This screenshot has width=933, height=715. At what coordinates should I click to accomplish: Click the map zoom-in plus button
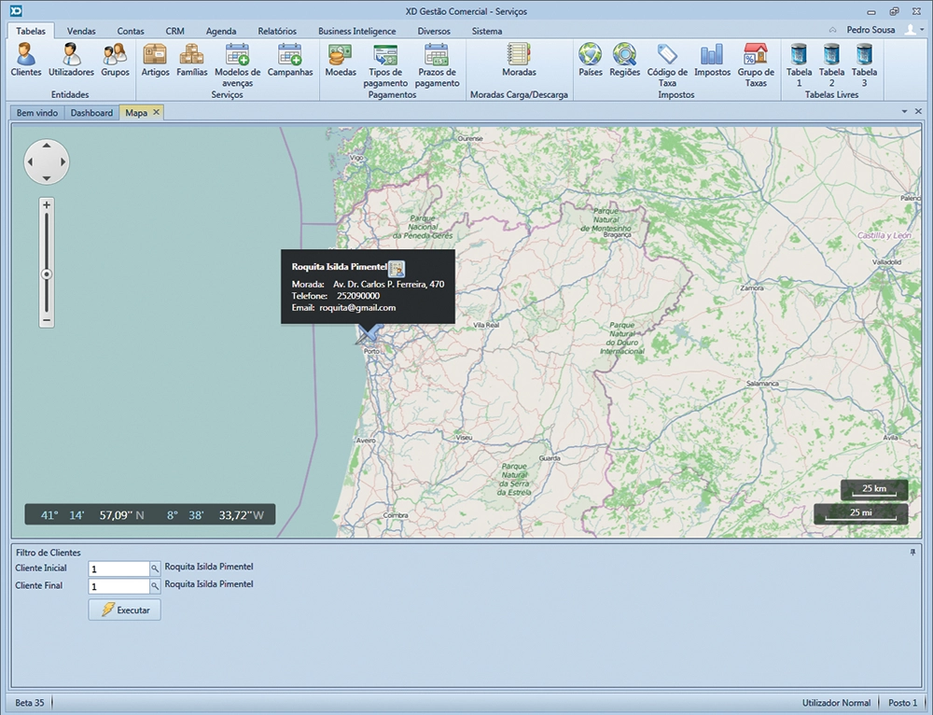(47, 204)
